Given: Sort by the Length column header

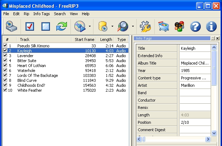Looking at the screenshot, I should (106, 39).
